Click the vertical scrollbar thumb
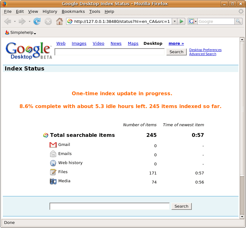 click(x=242, y=109)
